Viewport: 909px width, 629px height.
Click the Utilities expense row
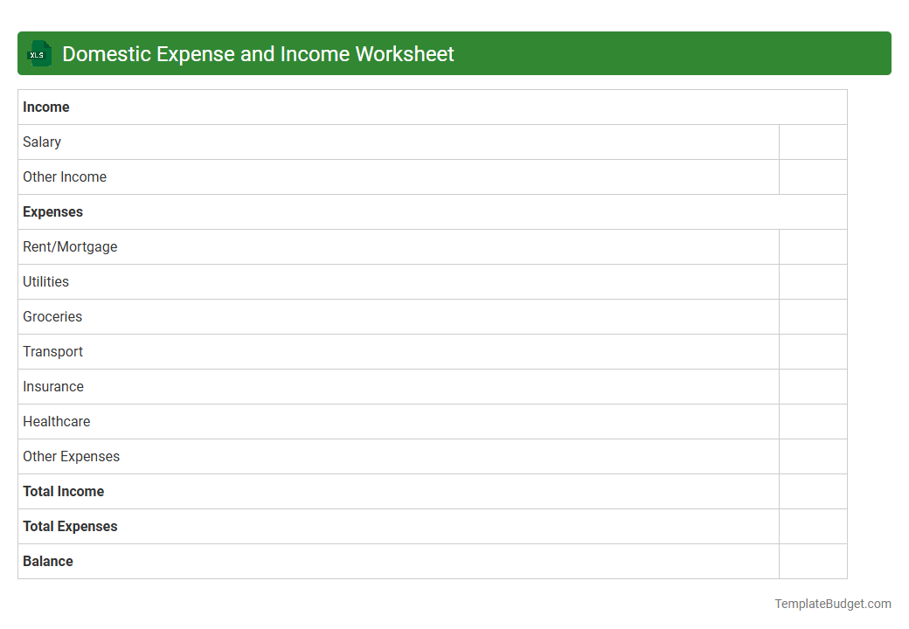click(x=45, y=281)
